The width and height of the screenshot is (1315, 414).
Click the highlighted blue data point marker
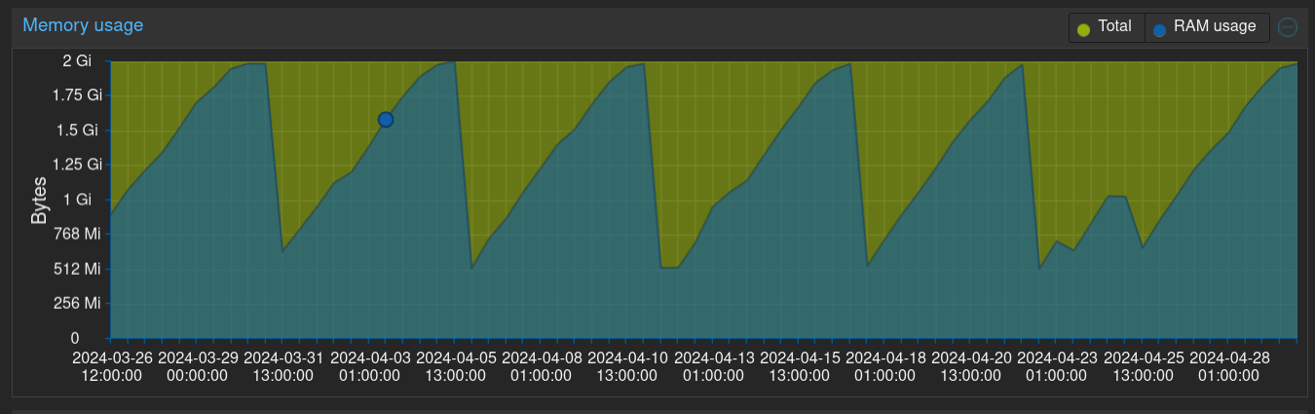386,120
